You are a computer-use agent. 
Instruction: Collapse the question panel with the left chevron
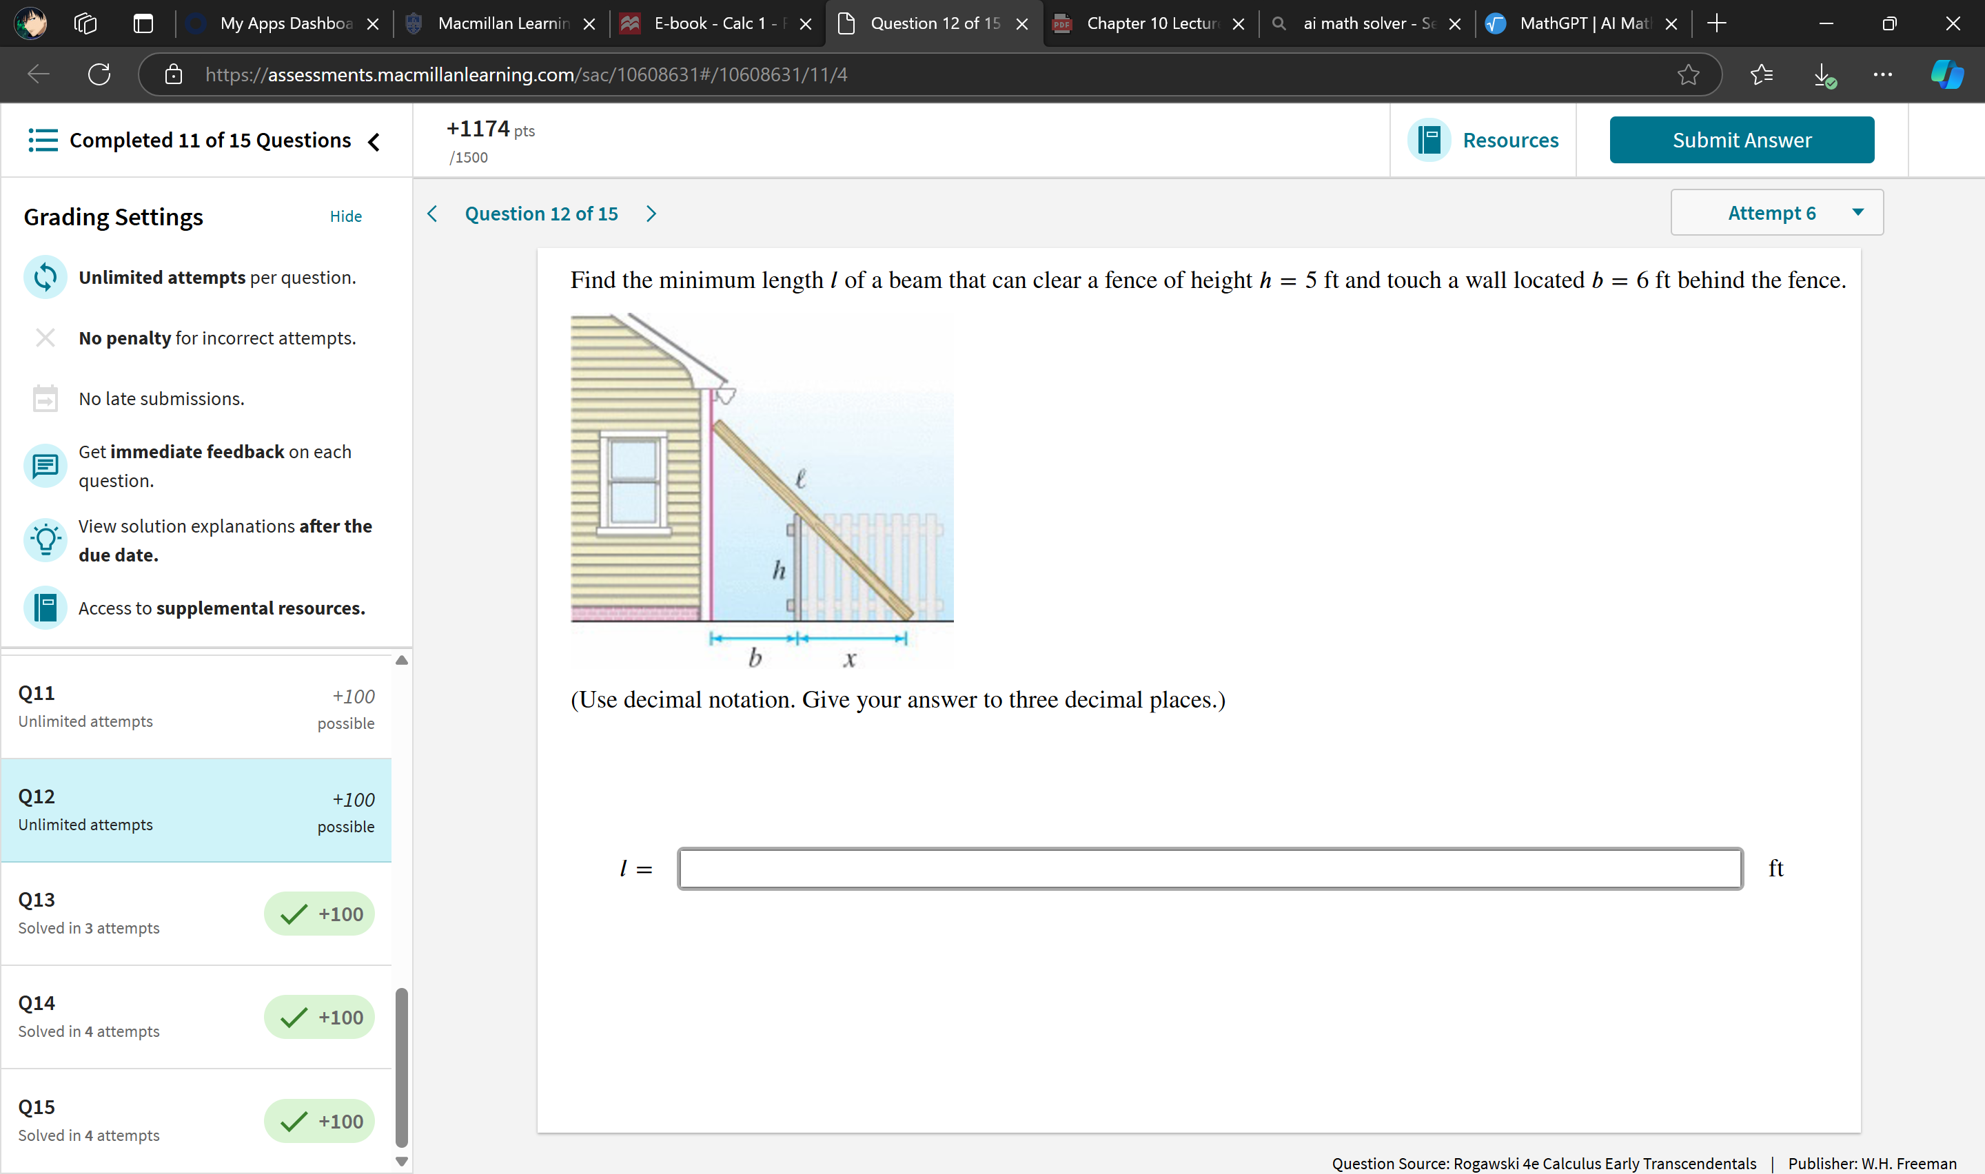pos(374,142)
